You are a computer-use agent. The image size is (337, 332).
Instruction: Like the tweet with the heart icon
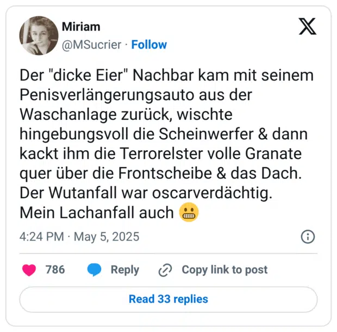tap(29, 269)
